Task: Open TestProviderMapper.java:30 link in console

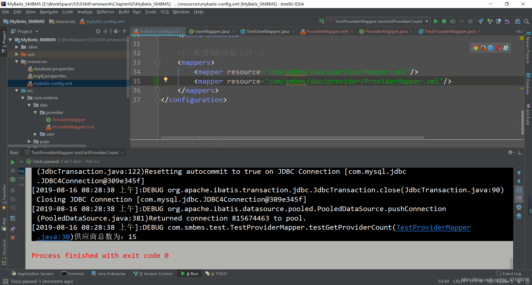Action: 433,227
